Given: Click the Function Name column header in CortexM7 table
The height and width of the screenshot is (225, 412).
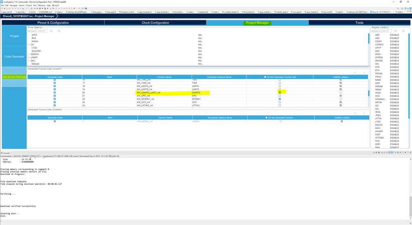Looking at the screenshot, I should coord(164,77).
